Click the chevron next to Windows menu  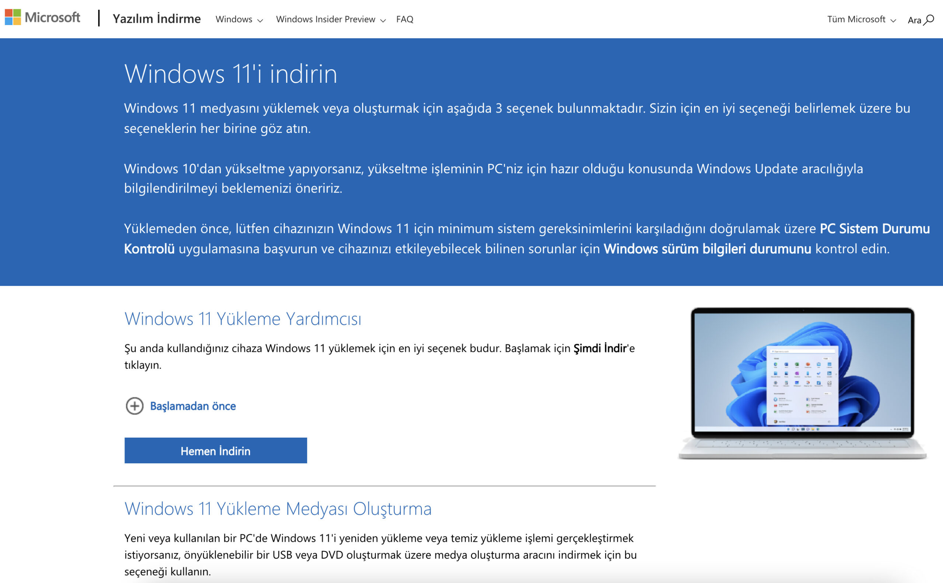(x=260, y=21)
